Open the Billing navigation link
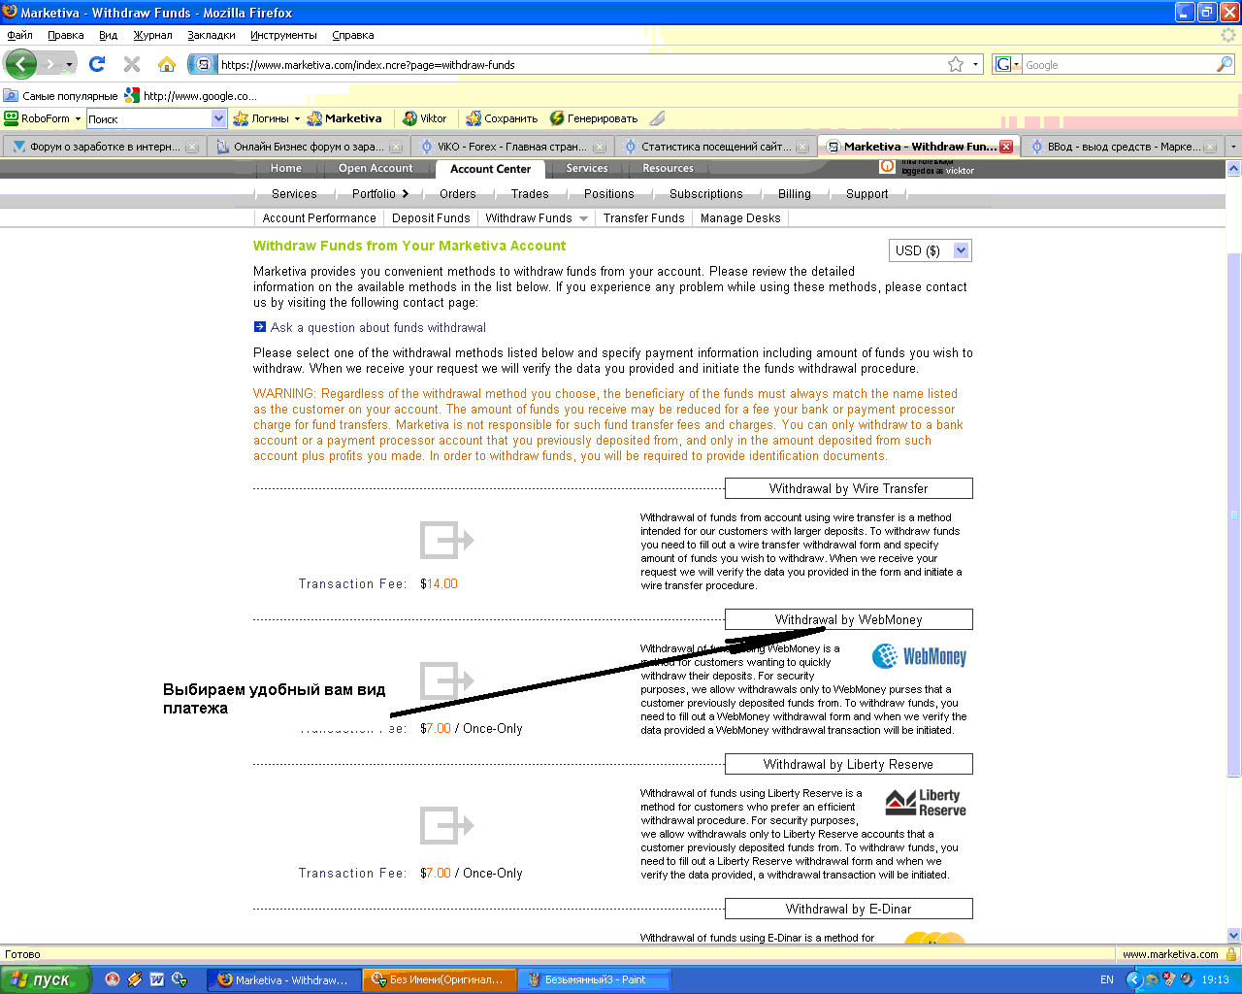 pos(794,193)
